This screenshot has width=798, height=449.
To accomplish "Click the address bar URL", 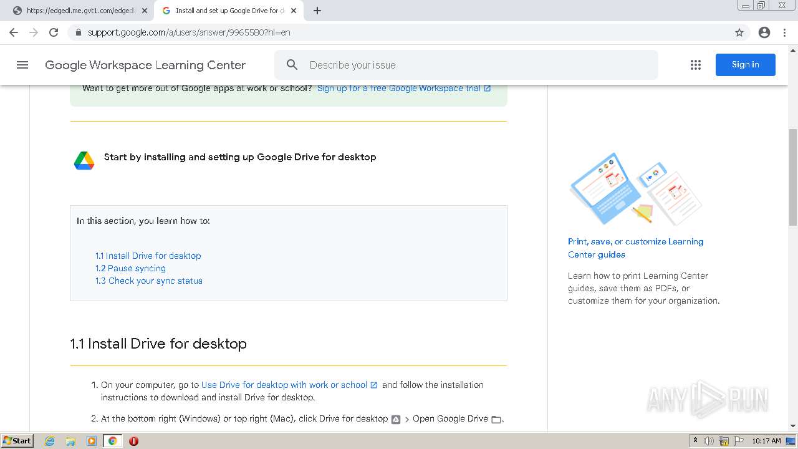I will point(189,32).
